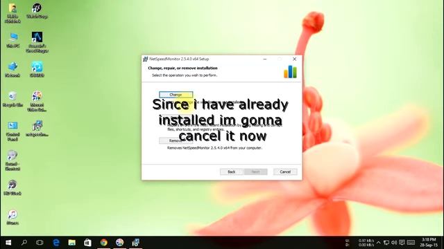Select the colorful pinwheel desktop shortcut
Image resolution: width=444 pixels, height=249 pixels.
37,101
